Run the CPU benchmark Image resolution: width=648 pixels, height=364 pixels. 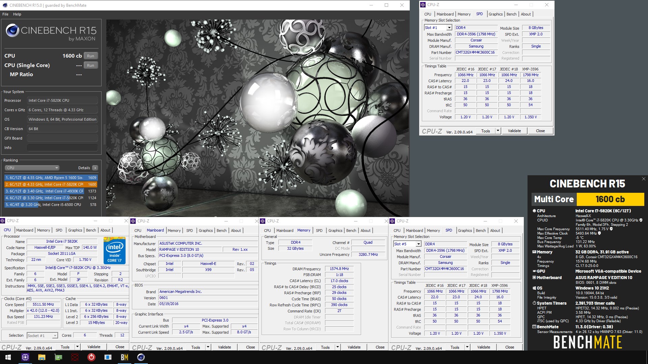90,56
